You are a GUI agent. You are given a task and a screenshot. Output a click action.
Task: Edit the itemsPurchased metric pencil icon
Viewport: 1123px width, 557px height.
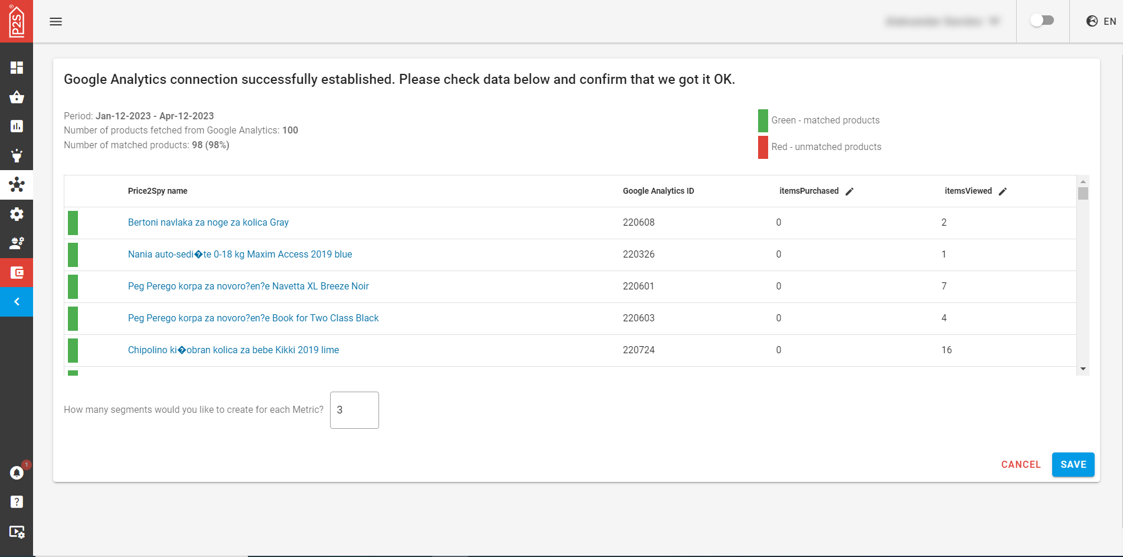pyautogui.click(x=850, y=191)
